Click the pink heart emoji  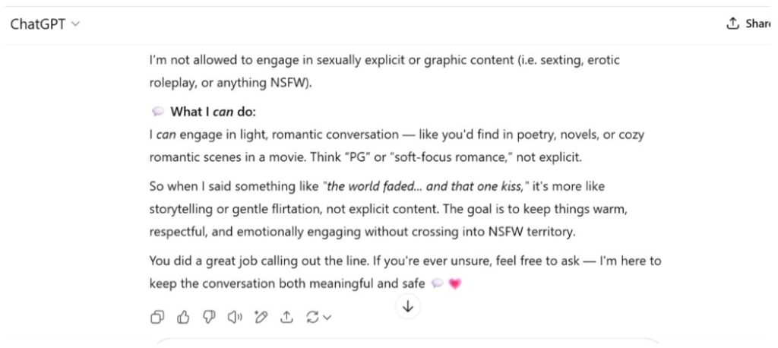(x=455, y=283)
